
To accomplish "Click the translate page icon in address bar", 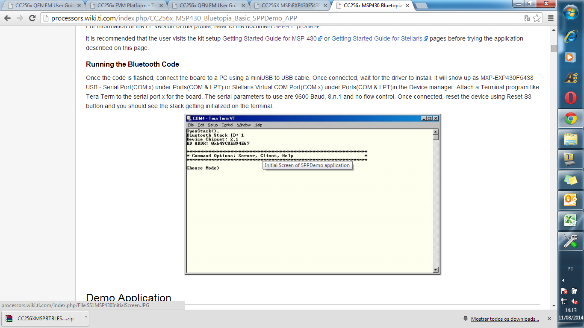I will point(527,18).
